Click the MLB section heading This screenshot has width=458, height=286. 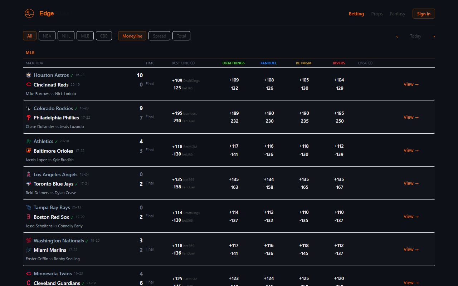click(30, 53)
